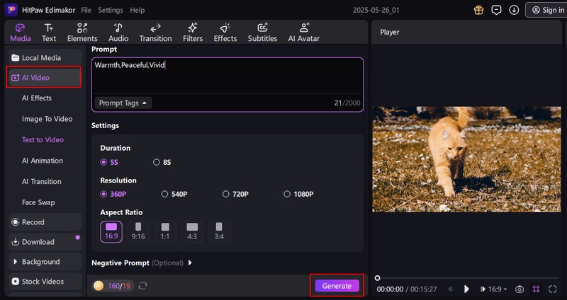Open the Elements tab
Screen dimensions: 567x300
click(82, 33)
